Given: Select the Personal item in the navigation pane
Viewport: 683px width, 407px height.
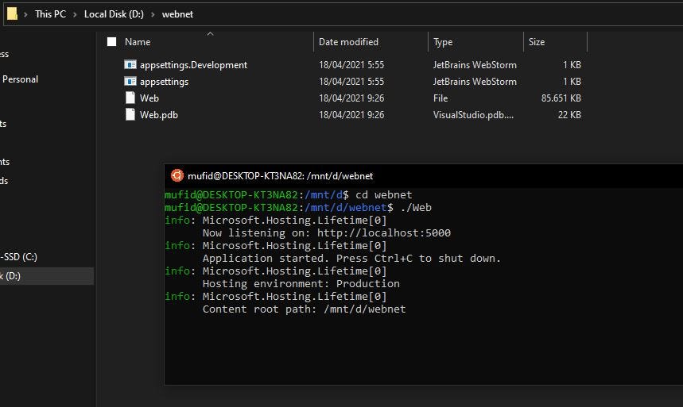Looking at the screenshot, I should click(x=20, y=79).
